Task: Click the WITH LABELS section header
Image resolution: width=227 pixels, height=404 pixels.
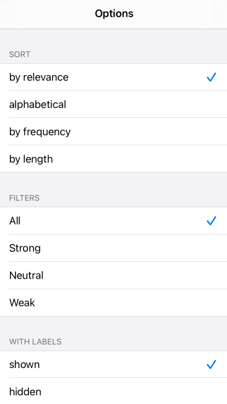Action: (35, 341)
